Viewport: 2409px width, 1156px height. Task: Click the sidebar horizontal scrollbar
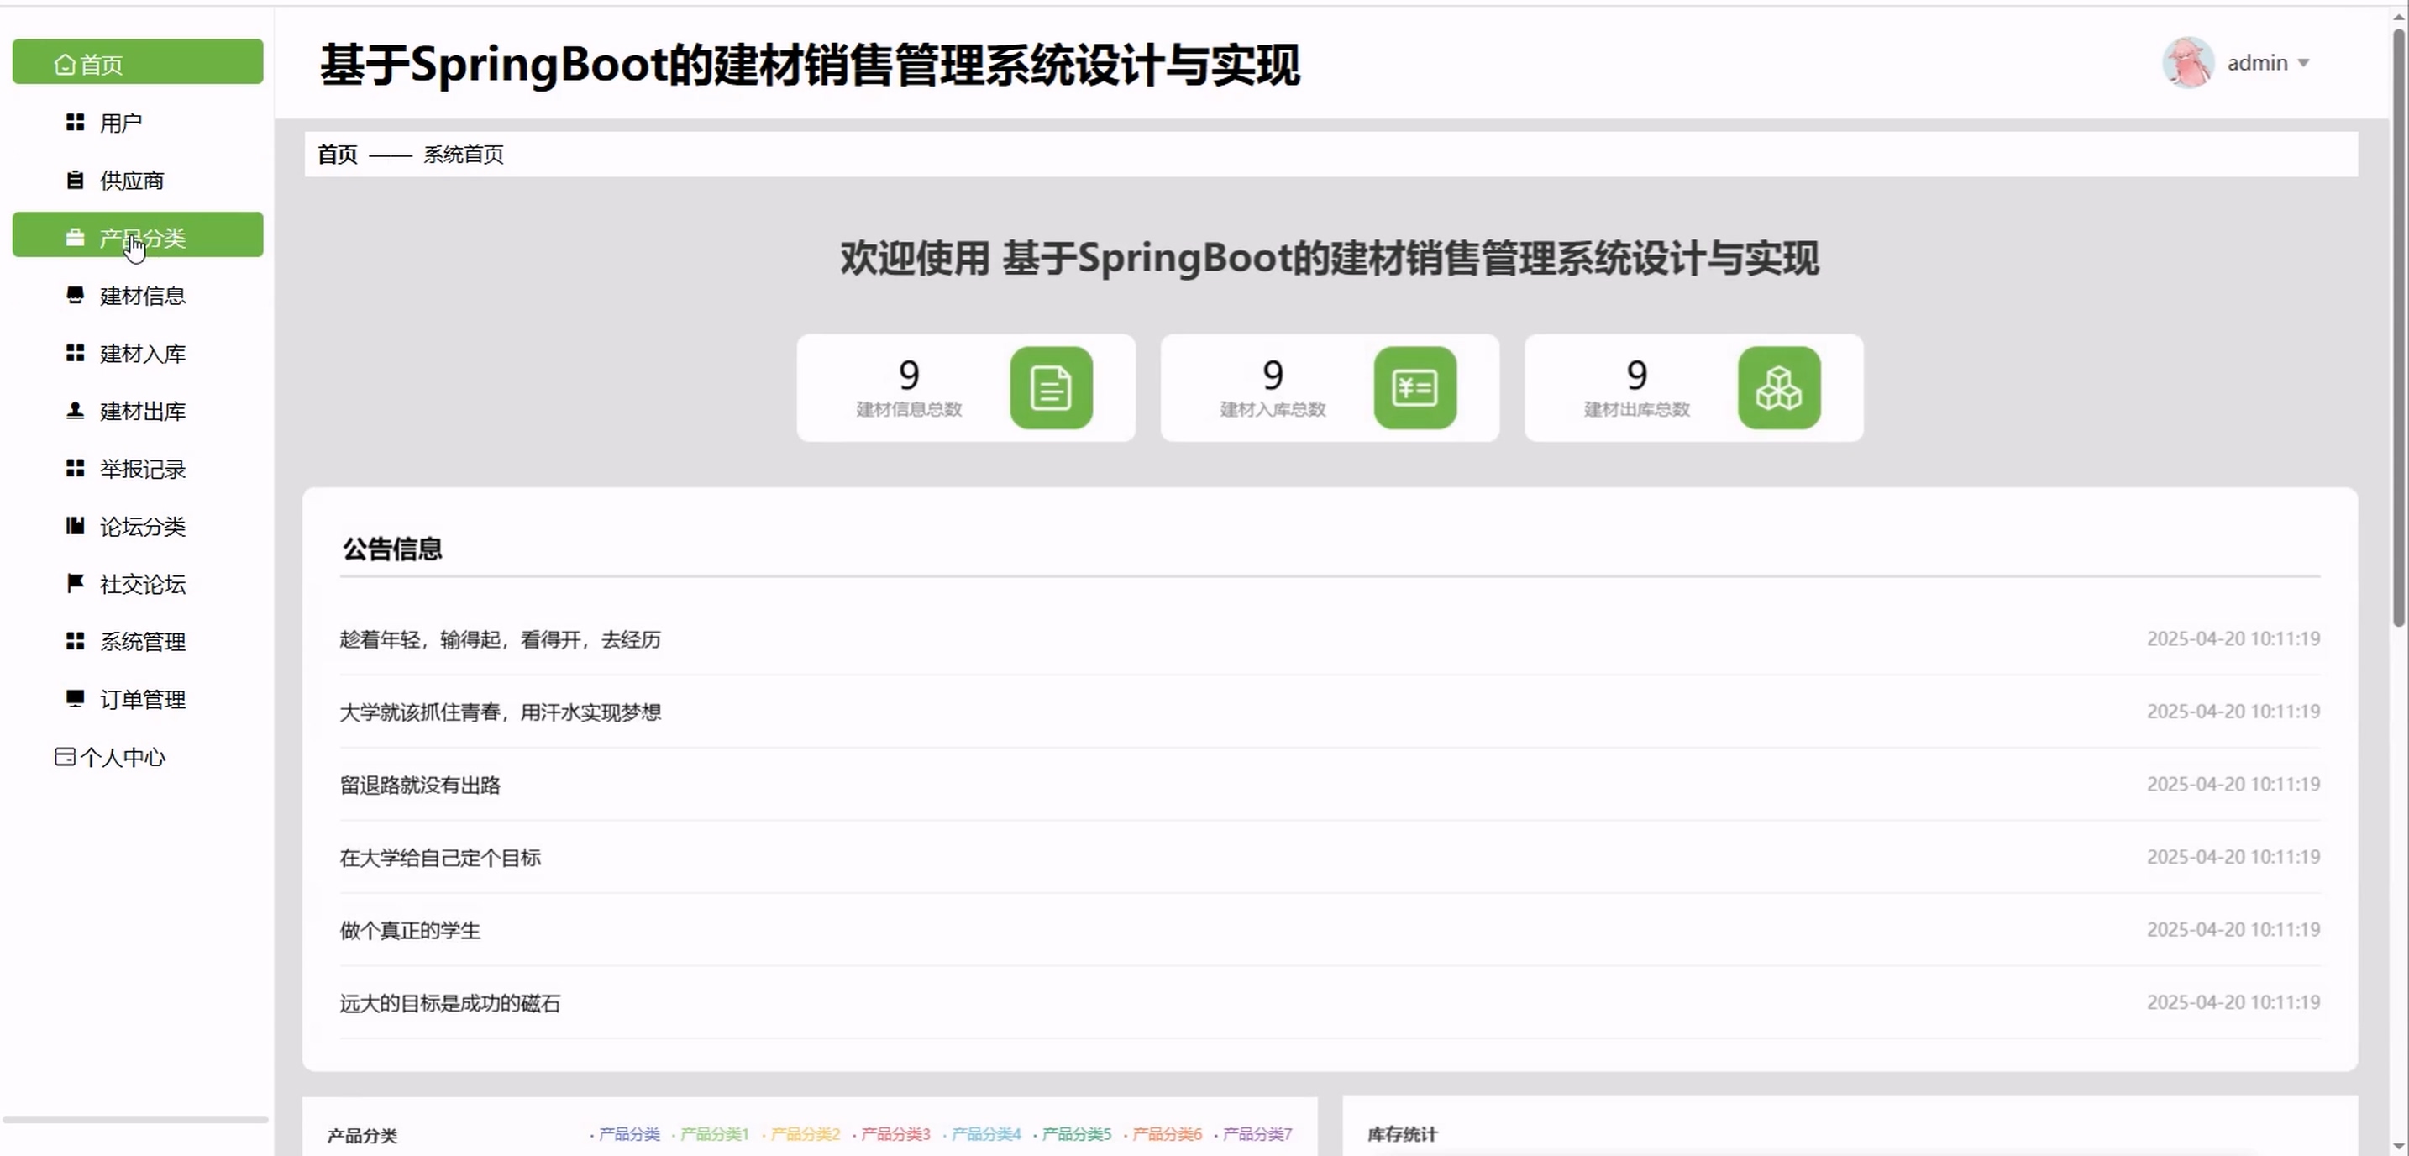135,1118
